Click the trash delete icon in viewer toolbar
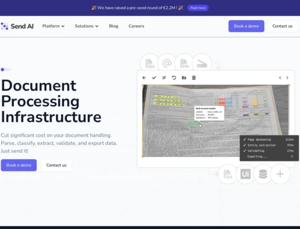The image size is (300, 229). [x=194, y=78]
